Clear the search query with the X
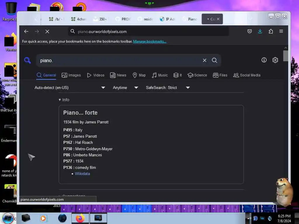299x224 pixels. pos(205,60)
